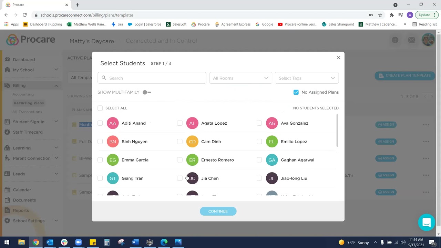Image resolution: width=441 pixels, height=248 pixels.
Task: Expand the Leads sidebar section
Action: click(x=56, y=174)
